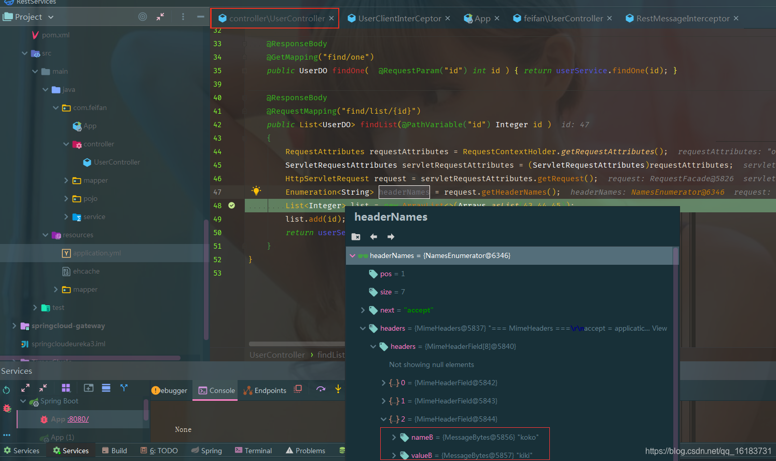The width and height of the screenshot is (776, 461).
Task: Go forward using the right arrow in headerNames popup
Action: tap(391, 237)
